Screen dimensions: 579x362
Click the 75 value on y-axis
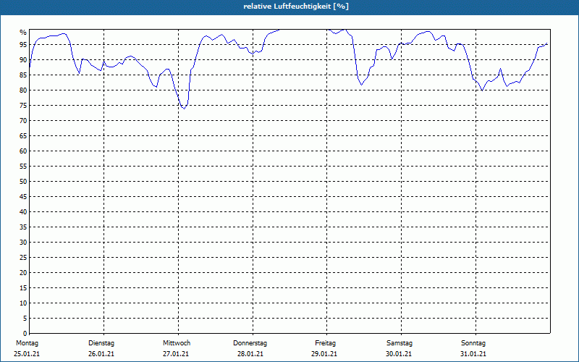tap(23, 106)
